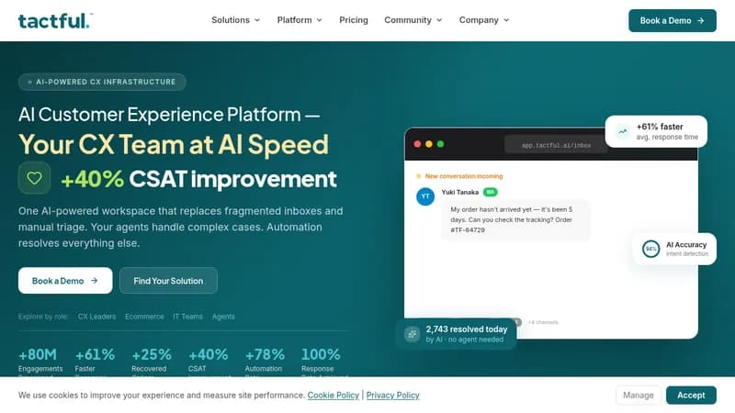Viewport: 735px width, 413px height.
Task: Click Manage cookie preferences
Action: (638, 396)
